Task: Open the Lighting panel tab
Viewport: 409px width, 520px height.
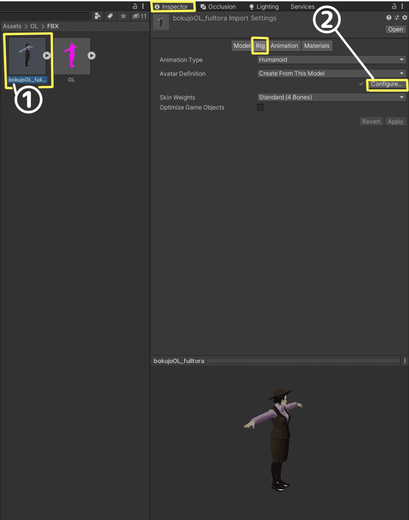Action: [264, 6]
